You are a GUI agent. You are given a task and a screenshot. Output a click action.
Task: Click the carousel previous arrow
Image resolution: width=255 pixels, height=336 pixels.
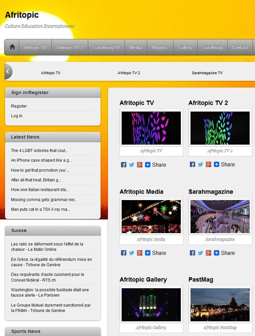coord(8,71)
